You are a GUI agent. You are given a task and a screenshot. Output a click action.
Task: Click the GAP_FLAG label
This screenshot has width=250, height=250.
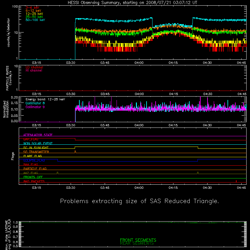coord(31,139)
